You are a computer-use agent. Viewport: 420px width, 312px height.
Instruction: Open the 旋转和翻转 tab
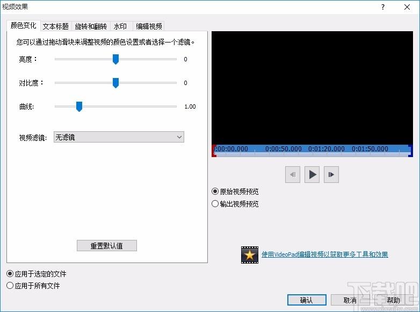[x=91, y=26]
